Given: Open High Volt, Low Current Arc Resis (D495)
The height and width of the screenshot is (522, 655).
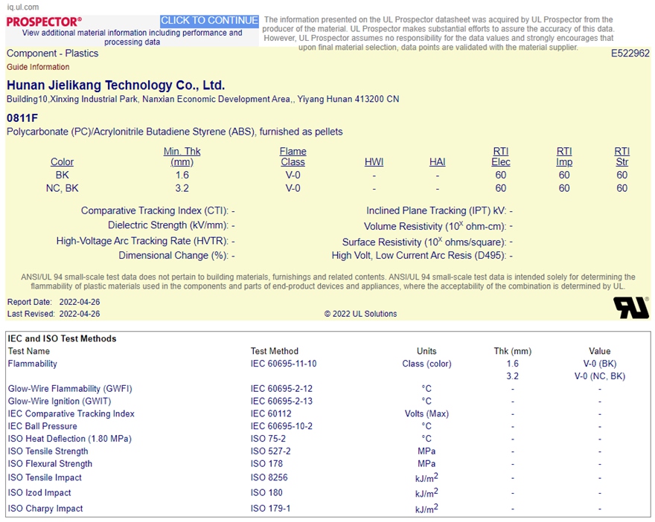Looking at the screenshot, I should pyautogui.click(x=419, y=255).
